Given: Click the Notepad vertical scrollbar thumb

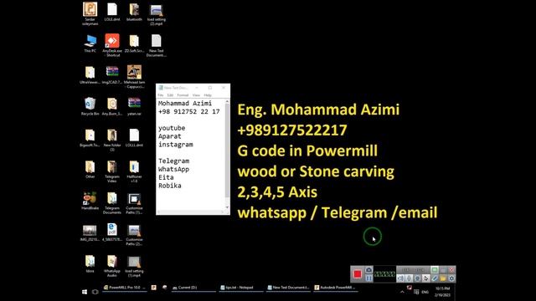Looking at the screenshot, I should click(x=227, y=150).
